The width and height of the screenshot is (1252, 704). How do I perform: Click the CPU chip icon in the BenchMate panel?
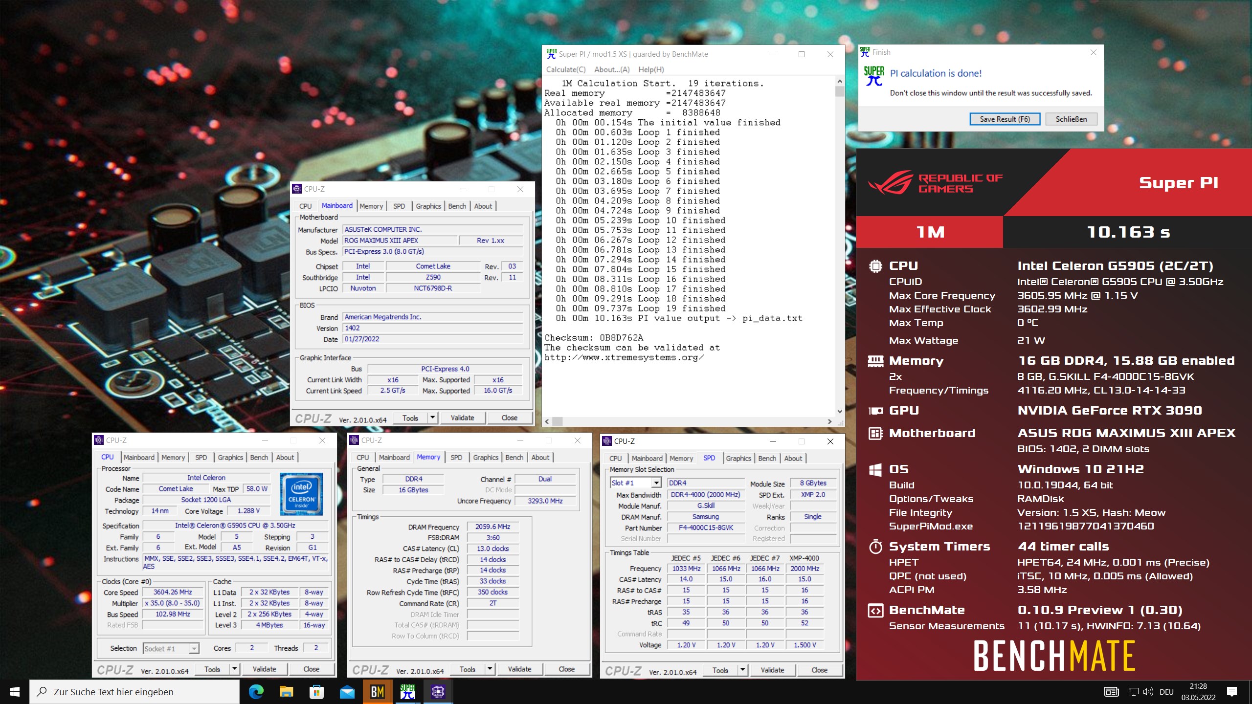(x=875, y=266)
